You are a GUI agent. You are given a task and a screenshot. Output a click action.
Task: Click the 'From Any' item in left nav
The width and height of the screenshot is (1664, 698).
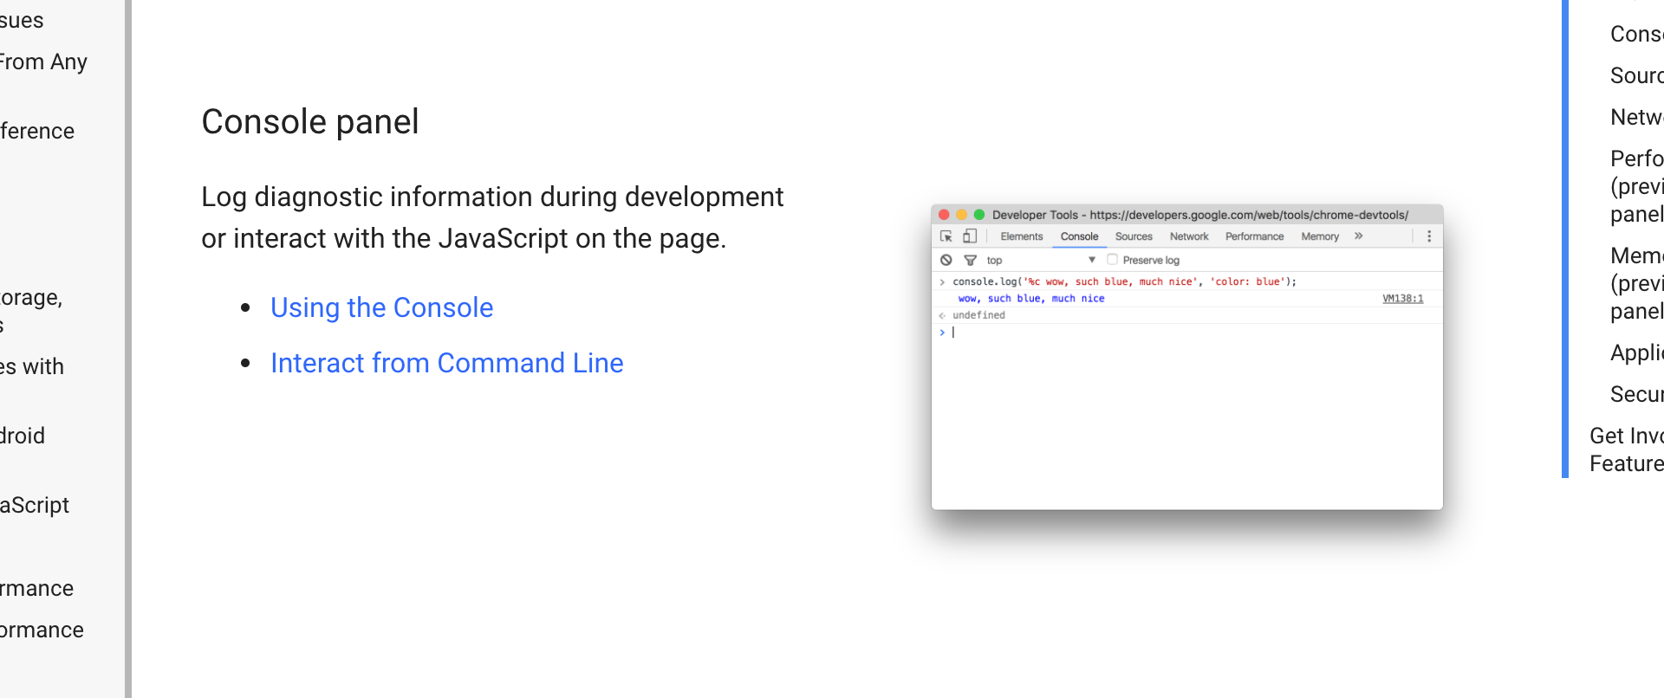coord(43,61)
